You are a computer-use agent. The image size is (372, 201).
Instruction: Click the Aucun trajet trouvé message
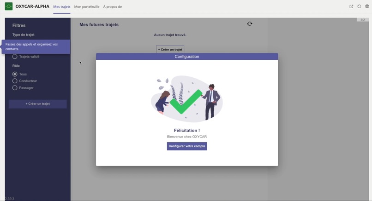(170, 35)
